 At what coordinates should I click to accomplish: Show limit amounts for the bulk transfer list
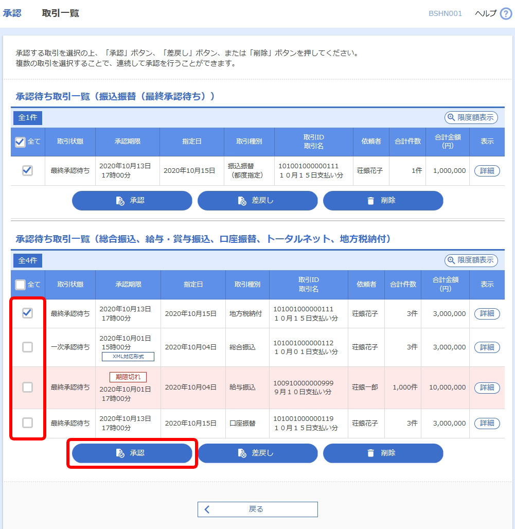pyautogui.click(x=471, y=260)
